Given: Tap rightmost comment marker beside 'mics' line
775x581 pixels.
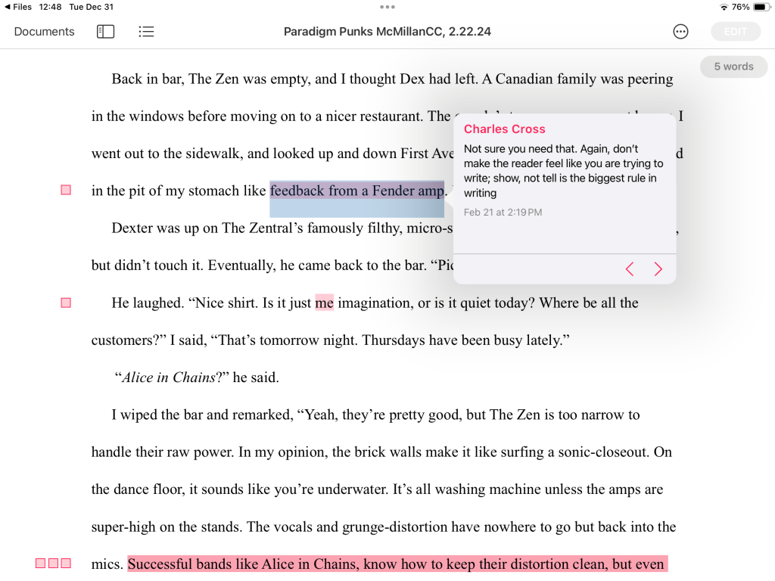Looking at the screenshot, I should point(66,564).
